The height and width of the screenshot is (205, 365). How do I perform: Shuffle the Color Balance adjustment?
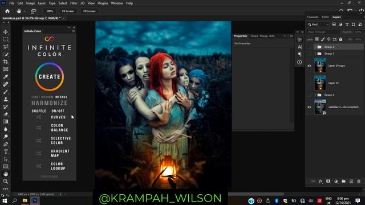(x=38, y=128)
